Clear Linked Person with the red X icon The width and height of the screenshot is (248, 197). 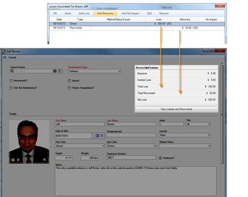60,71
